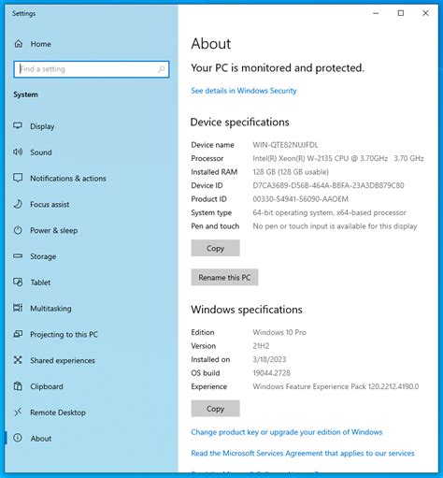Click the processor value Intel Xeon W-2135
443x478 pixels.
click(338, 158)
